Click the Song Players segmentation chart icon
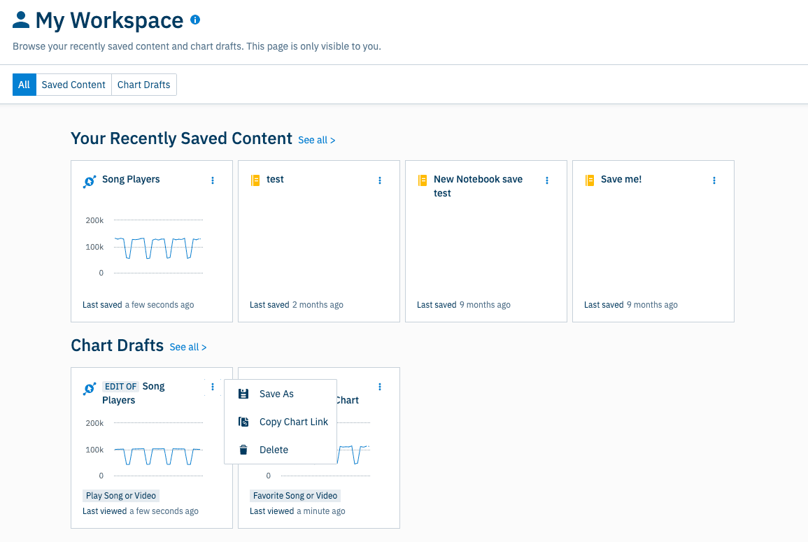This screenshot has width=808, height=542. (x=90, y=181)
